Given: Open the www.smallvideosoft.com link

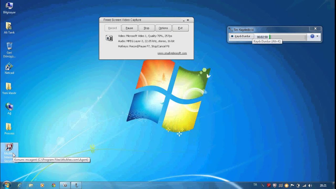Looking at the screenshot, I should (x=172, y=53).
